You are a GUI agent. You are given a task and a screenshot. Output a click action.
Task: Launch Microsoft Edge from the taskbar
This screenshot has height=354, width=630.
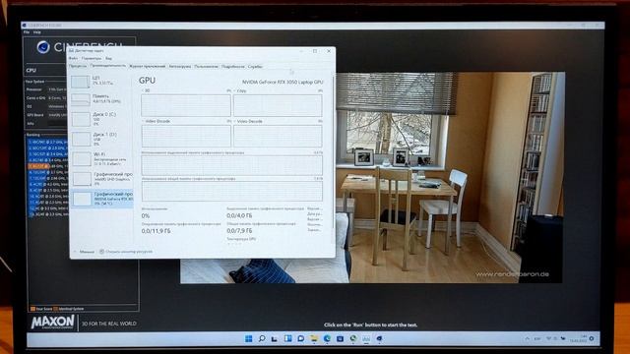pos(327,338)
